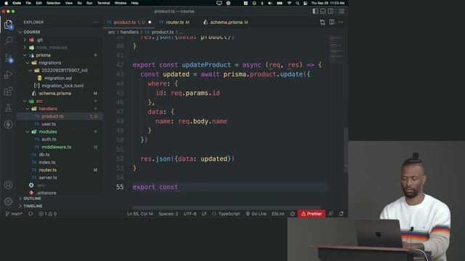This screenshot has height=261, width=465.
Task: Click the open changes icon in editor toolbar
Action: pyautogui.click(x=323, y=22)
